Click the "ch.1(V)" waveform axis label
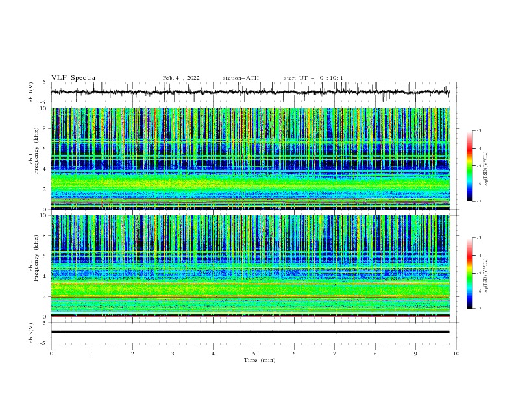 click(x=31, y=92)
